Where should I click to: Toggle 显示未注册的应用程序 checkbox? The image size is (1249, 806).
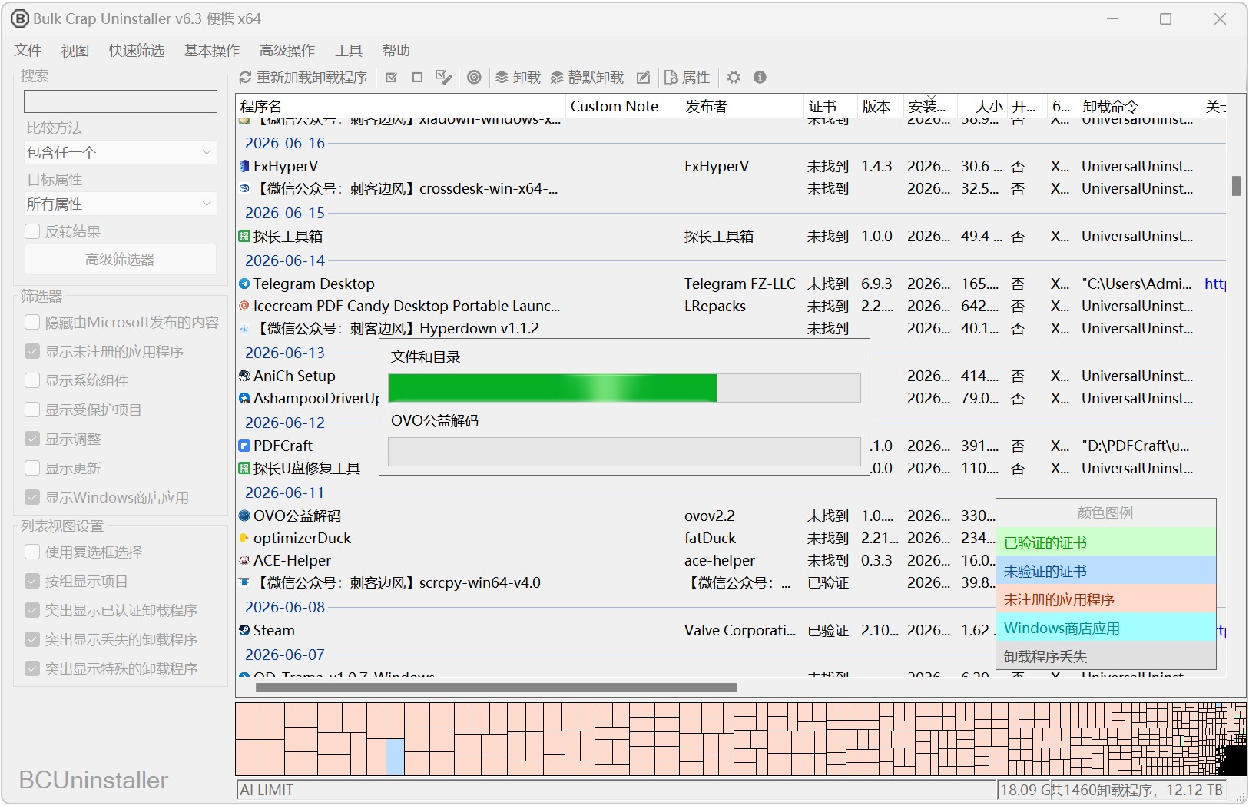32,351
